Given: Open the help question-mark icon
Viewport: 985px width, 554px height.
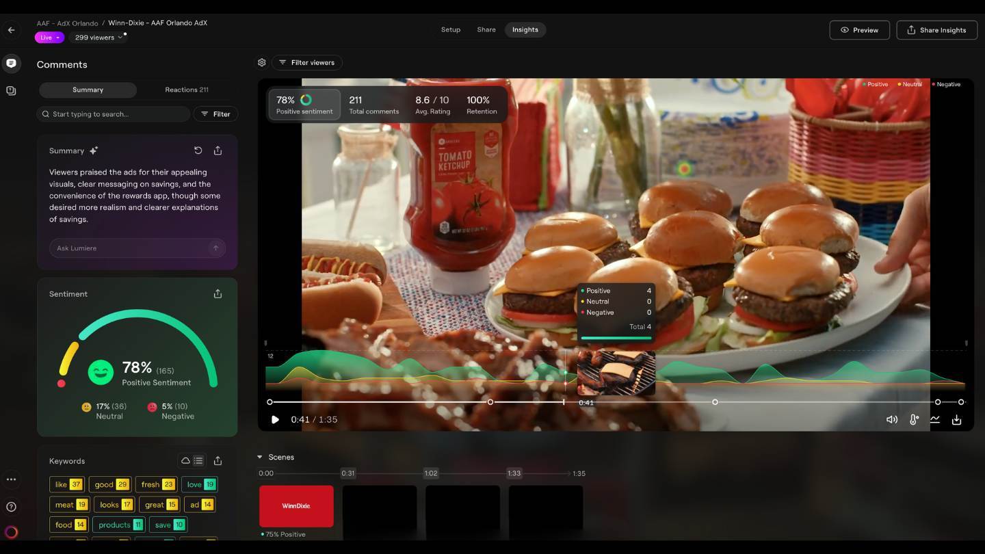Looking at the screenshot, I should pos(11,506).
